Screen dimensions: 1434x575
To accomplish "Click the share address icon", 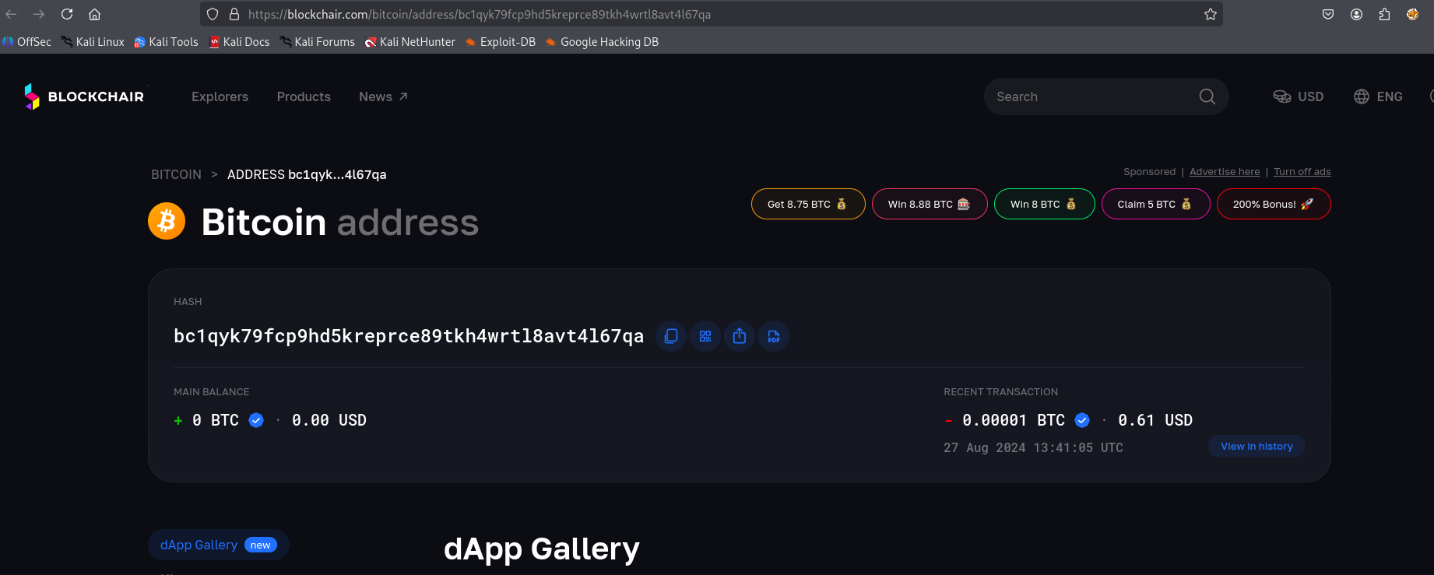I will pos(740,336).
